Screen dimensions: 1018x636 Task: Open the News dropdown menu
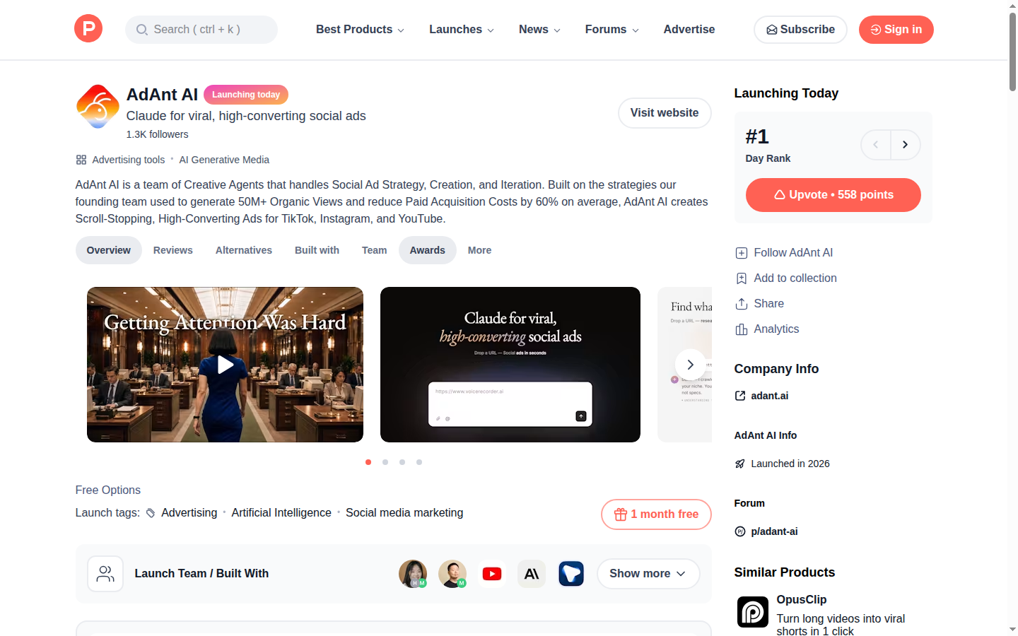[539, 30]
